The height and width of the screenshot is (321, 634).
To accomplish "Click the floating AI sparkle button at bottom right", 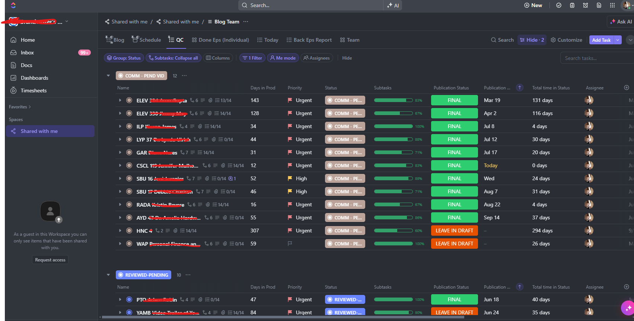I will tap(628, 308).
